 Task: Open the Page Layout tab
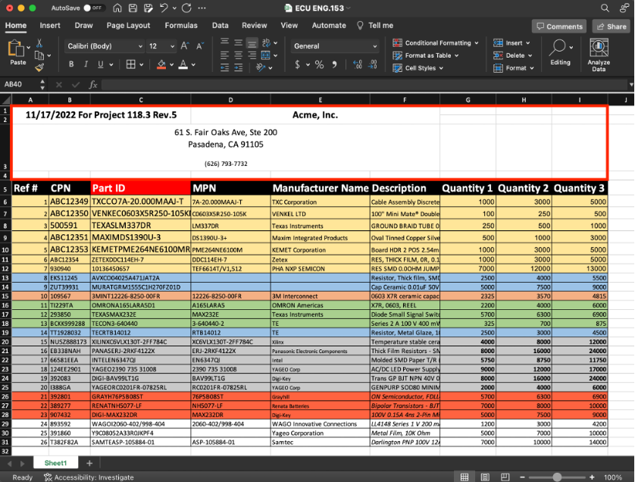coord(128,26)
